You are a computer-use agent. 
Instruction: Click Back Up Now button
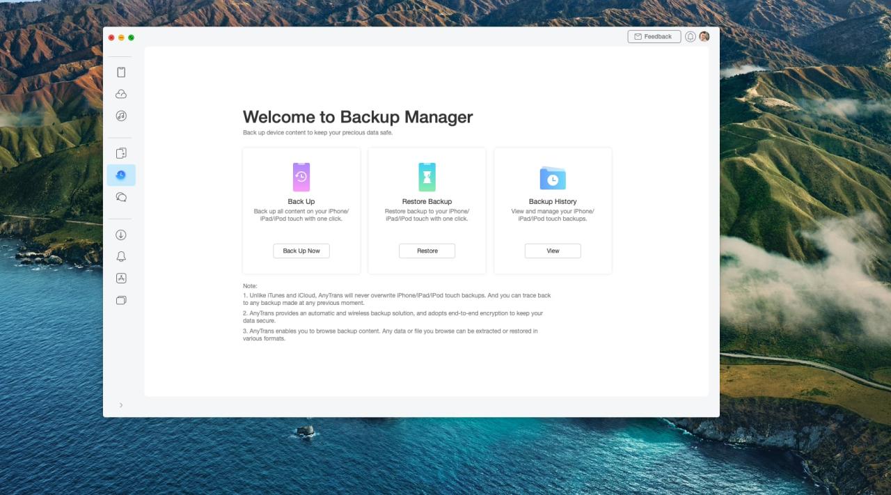point(301,251)
